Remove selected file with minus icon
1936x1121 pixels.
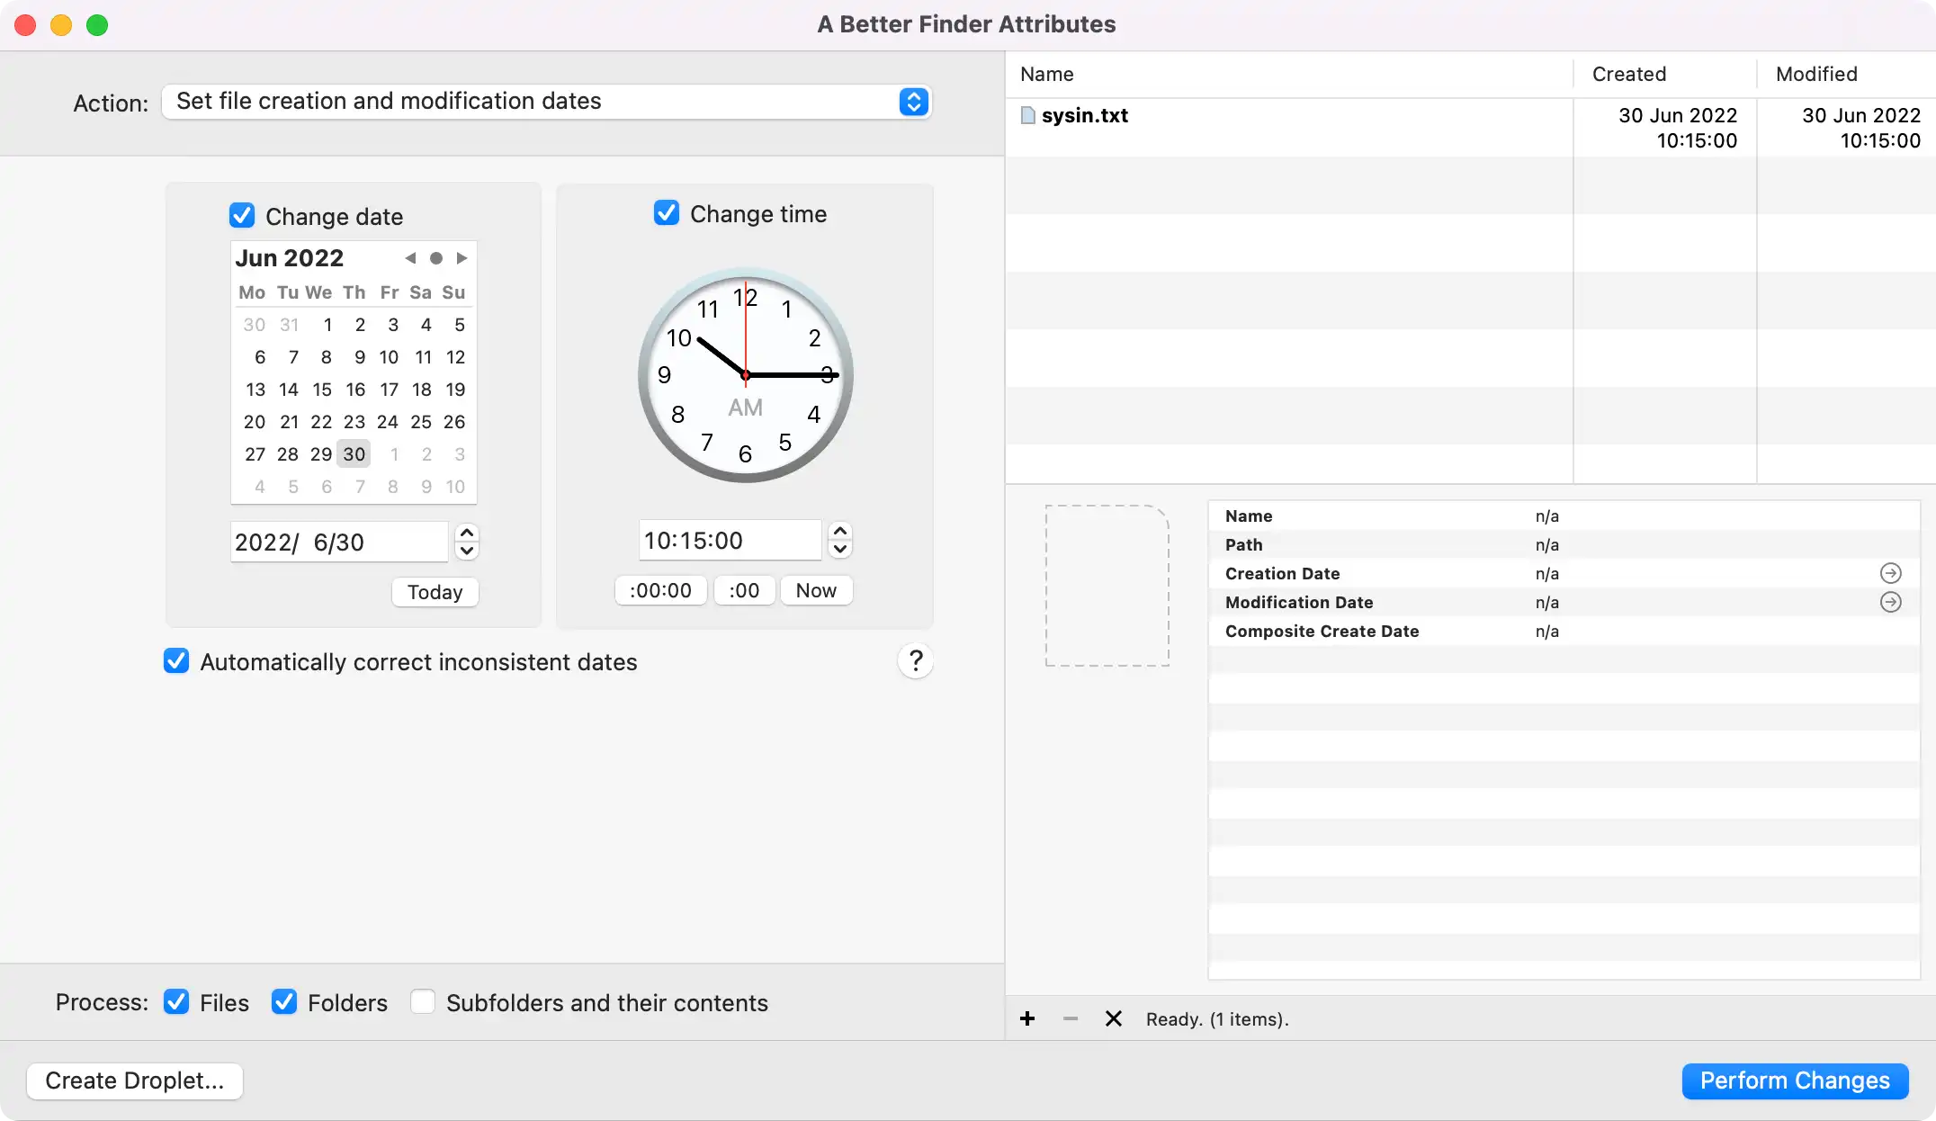pyautogui.click(x=1071, y=1018)
